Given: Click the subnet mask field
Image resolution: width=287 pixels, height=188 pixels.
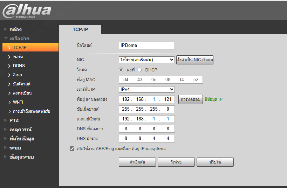Looking at the screenshot, I should click(x=146, y=109).
